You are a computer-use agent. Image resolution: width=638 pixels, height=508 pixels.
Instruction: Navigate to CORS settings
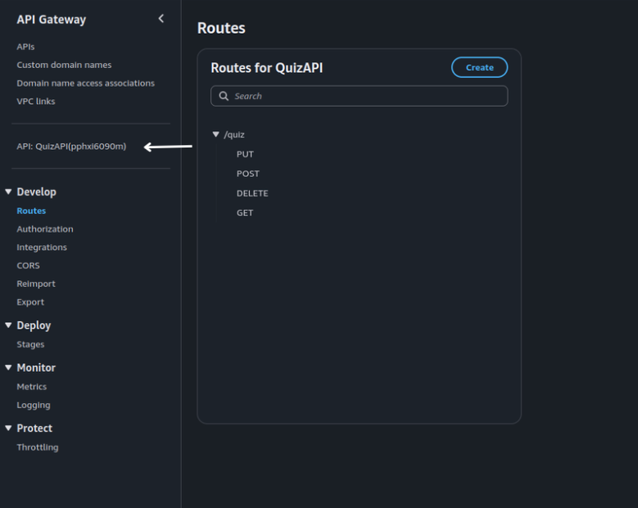pyautogui.click(x=28, y=265)
